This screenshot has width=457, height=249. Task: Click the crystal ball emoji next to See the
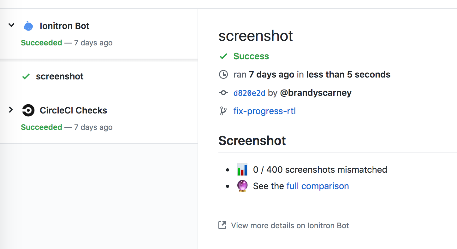[242, 186]
